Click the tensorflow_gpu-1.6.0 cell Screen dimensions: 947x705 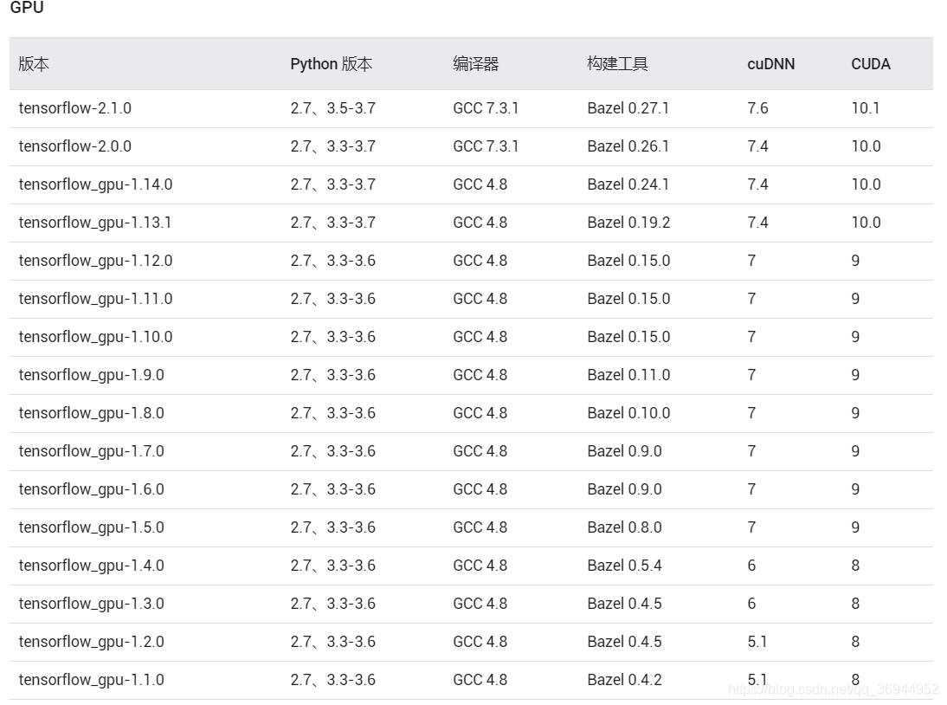point(91,488)
